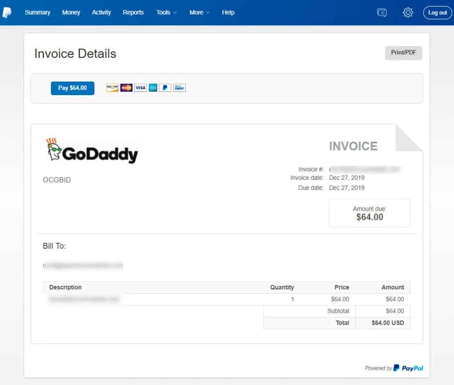
Task: Open the Summary menu item
Action: click(x=37, y=12)
